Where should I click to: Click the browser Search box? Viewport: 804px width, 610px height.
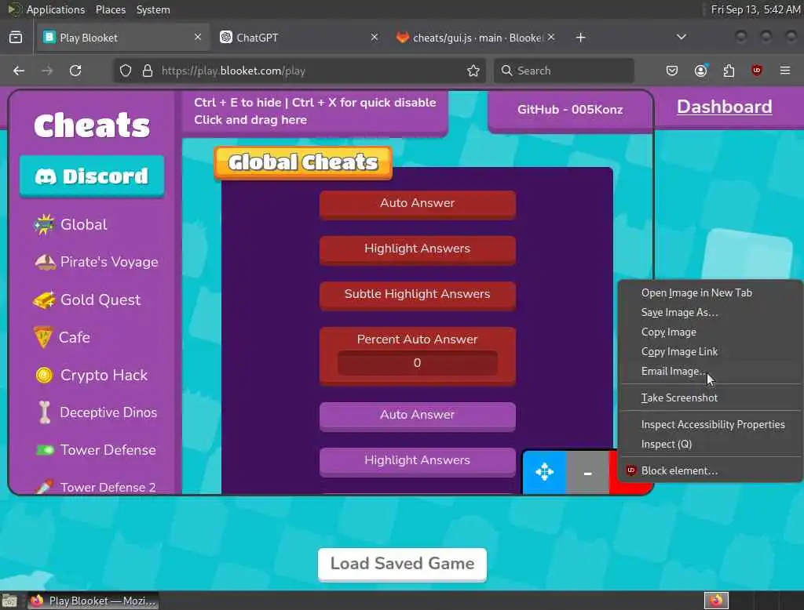coord(564,71)
